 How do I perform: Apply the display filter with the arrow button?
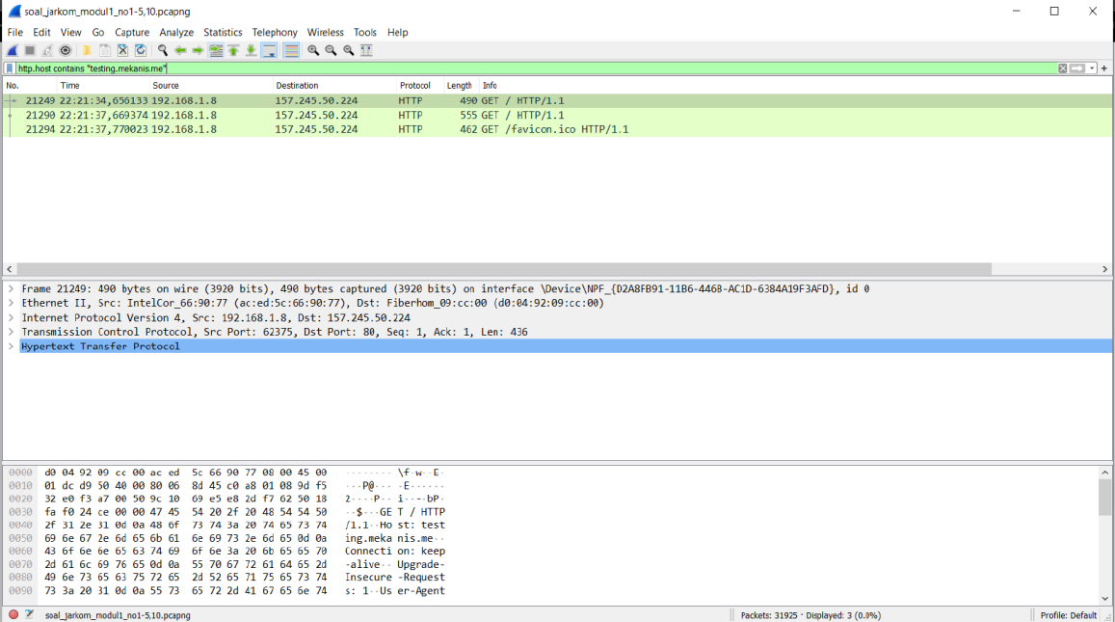pos(1076,68)
